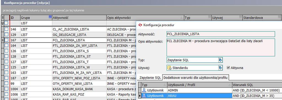Select row KASA_RAP_KAS_POZ

pos(68,95)
